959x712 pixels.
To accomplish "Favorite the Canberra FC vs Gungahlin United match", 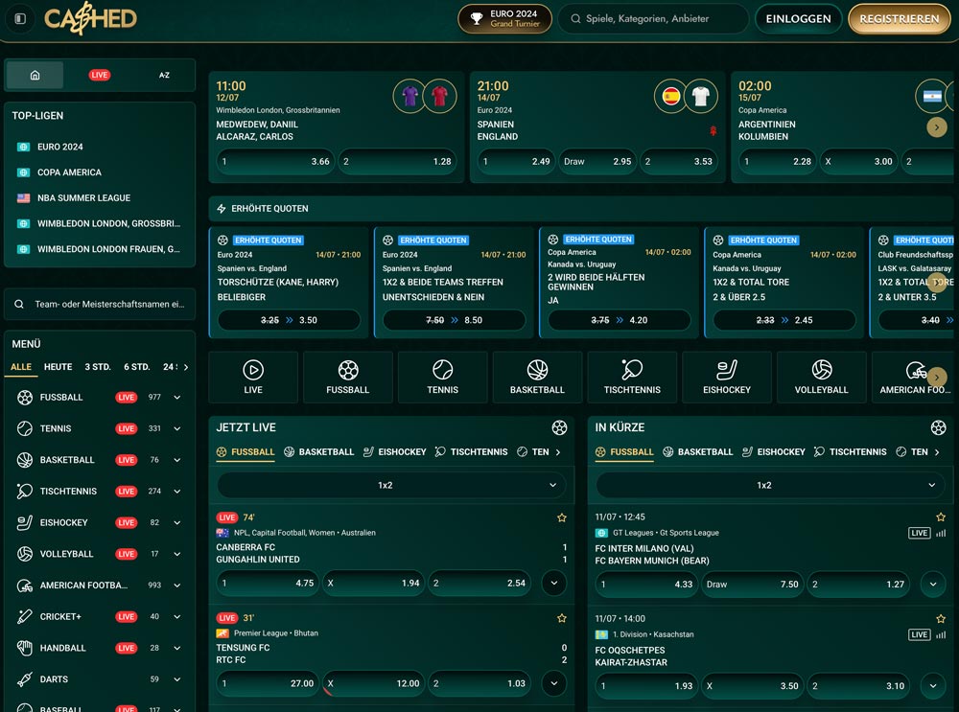I will [561, 517].
